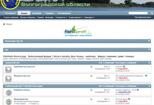Open the Мероприятия forum link
Viewport: 154px width, 105px height.
[x=21, y=99]
